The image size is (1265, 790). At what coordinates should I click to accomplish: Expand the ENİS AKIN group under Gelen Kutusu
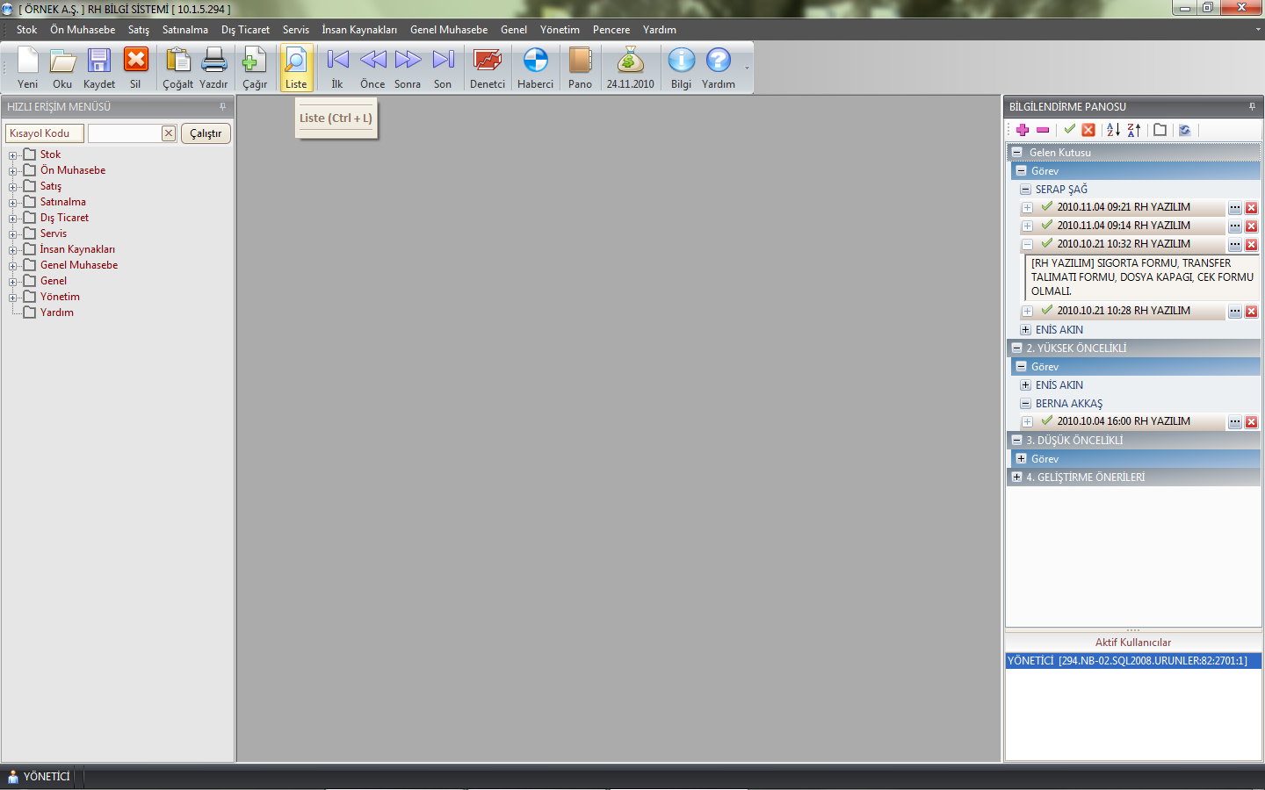tap(1025, 330)
